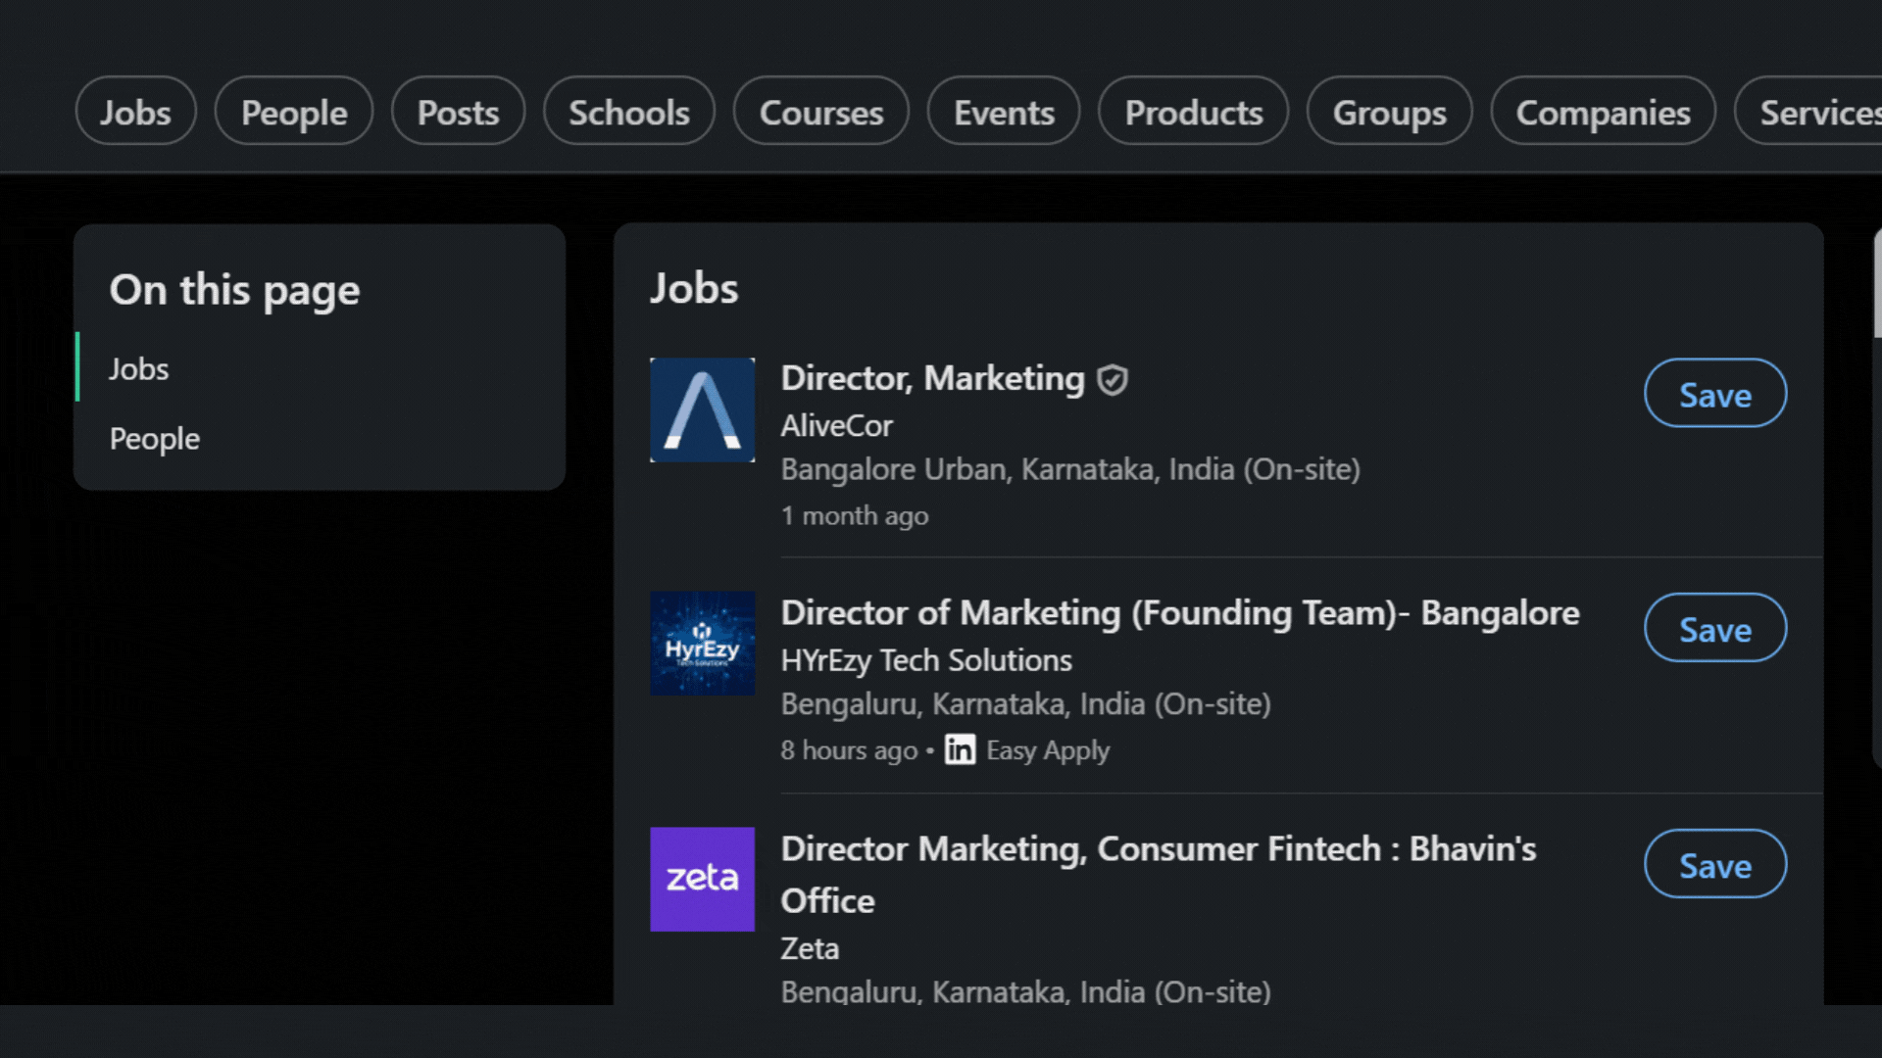
Task: Open the Zeta company logo
Action: tap(702, 879)
